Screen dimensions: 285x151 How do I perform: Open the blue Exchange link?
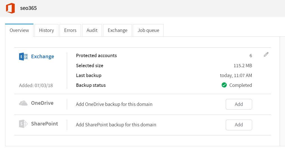pyautogui.click(x=42, y=57)
